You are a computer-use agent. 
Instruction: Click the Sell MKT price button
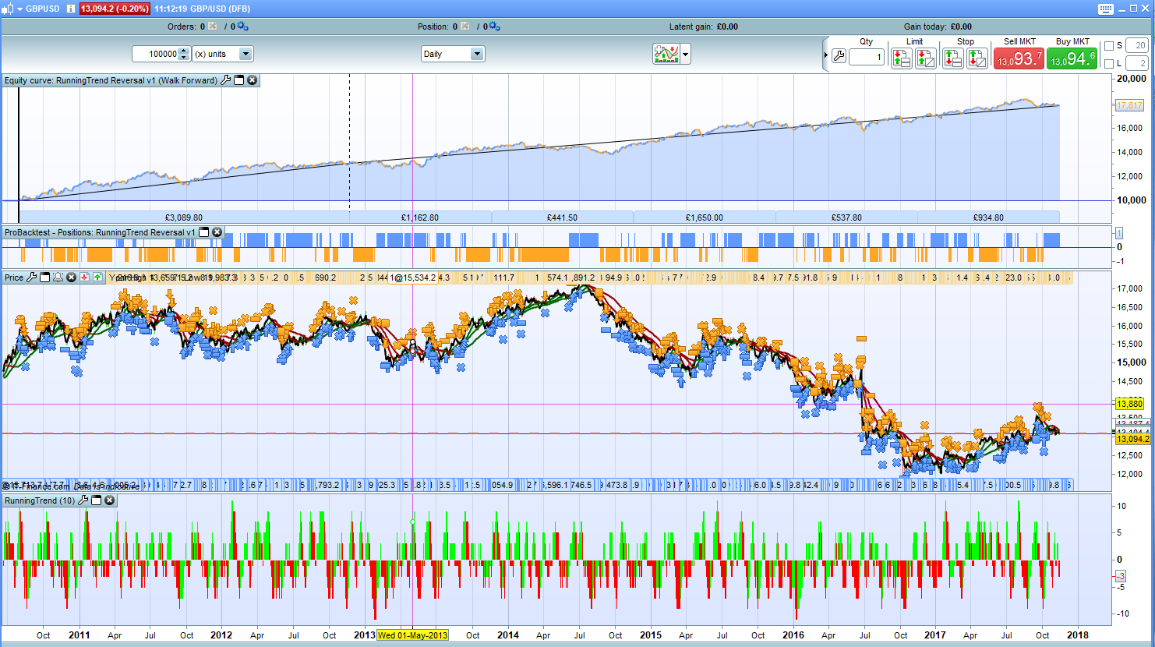point(1019,58)
